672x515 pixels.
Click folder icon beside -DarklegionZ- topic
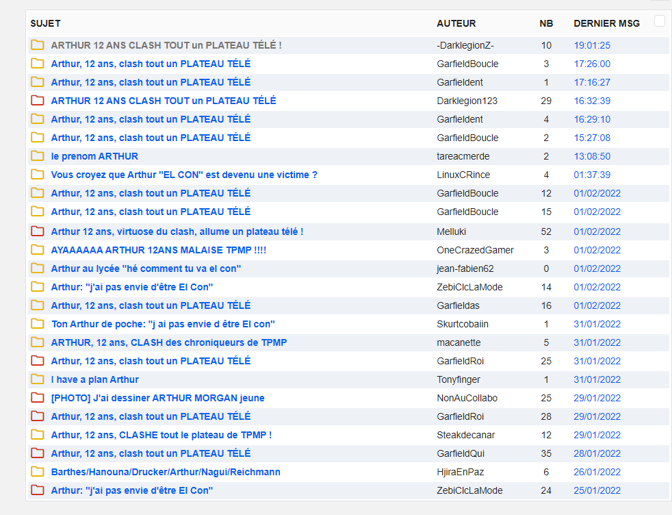(x=37, y=45)
